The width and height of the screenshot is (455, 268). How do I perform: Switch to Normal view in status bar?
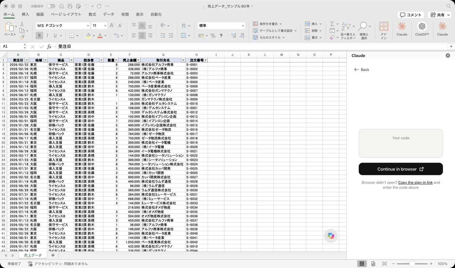[362, 264]
